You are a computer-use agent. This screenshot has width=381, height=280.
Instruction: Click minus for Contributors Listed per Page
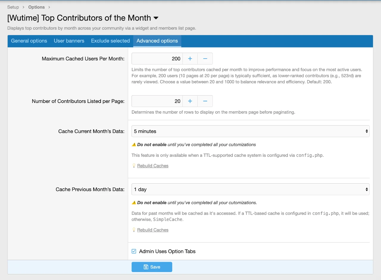205,101
